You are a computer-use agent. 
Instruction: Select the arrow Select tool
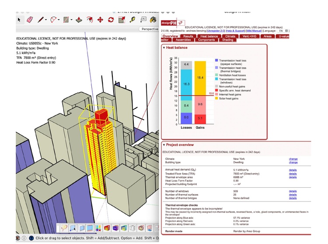tap(19, 20)
